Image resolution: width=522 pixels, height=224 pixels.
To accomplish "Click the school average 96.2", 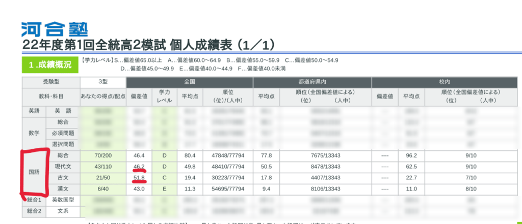I will pyautogui.click(x=412, y=155).
